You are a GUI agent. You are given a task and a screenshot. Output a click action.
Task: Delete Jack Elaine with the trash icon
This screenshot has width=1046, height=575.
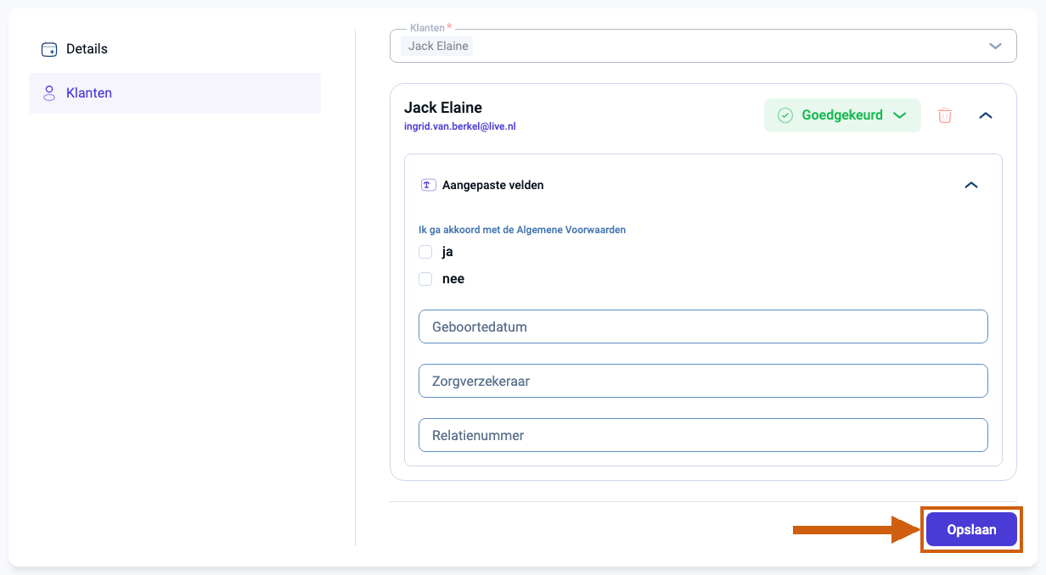coord(945,115)
